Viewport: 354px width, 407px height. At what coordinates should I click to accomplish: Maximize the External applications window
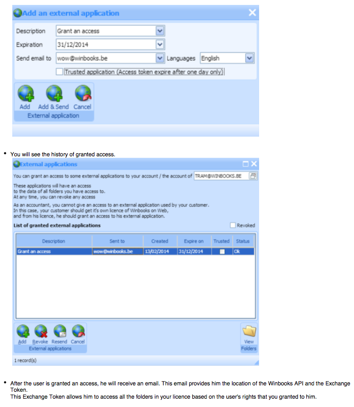(x=245, y=164)
